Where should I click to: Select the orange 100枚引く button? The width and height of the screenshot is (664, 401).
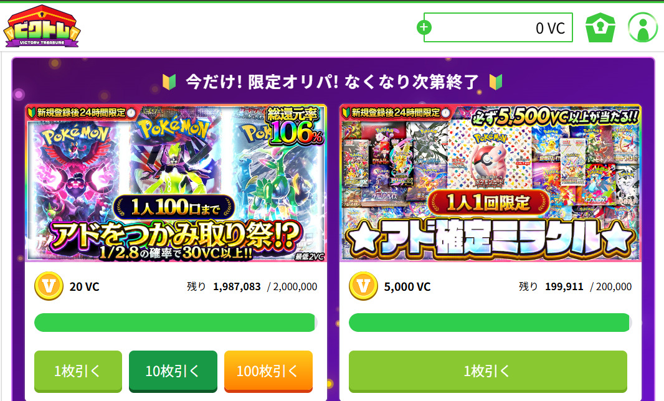coord(268,371)
